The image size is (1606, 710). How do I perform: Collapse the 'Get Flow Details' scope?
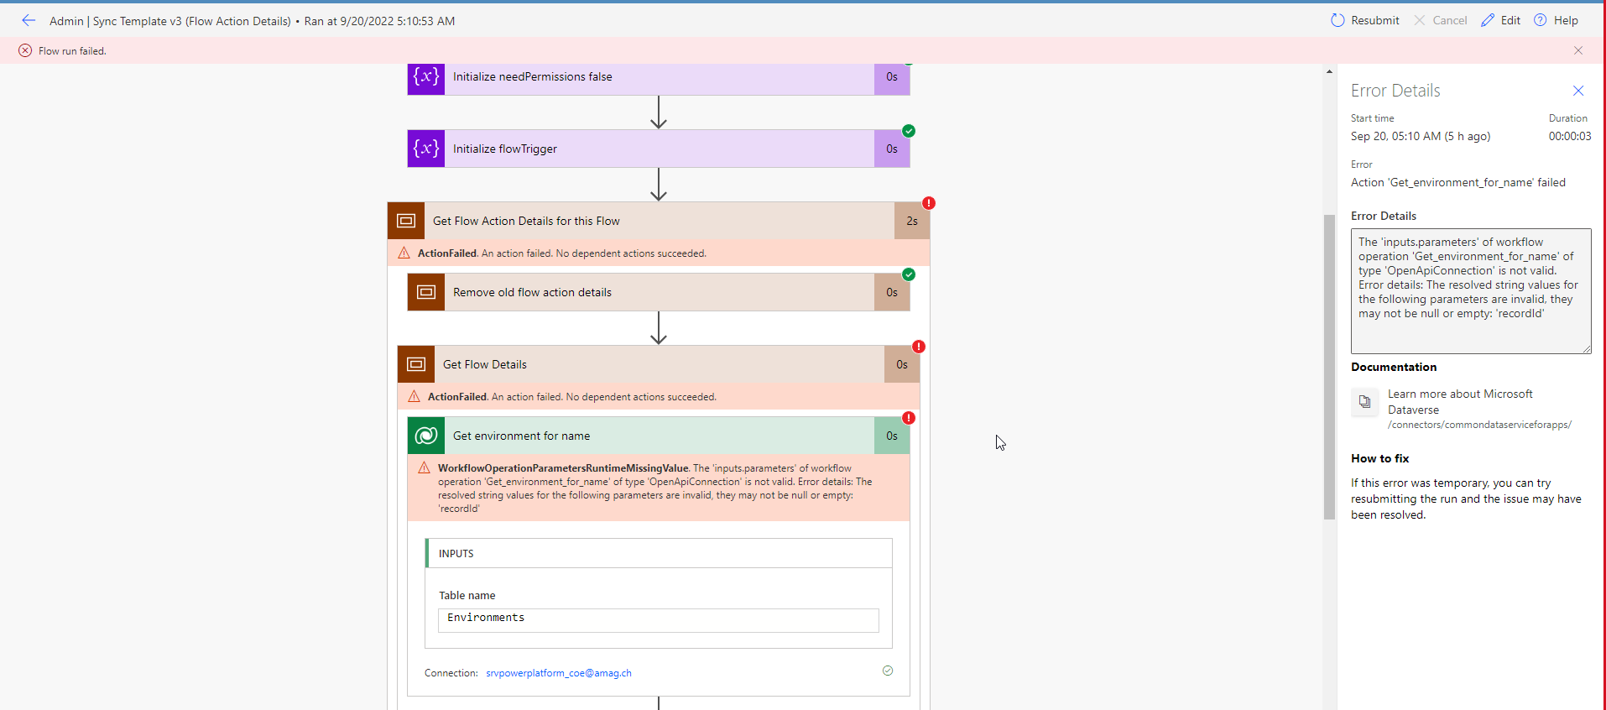(x=659, y=364)
